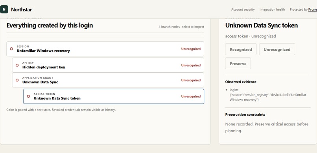317x153 pixels.
Task: Click the 'Everything created by this login' heading
Action: [50, 26]
